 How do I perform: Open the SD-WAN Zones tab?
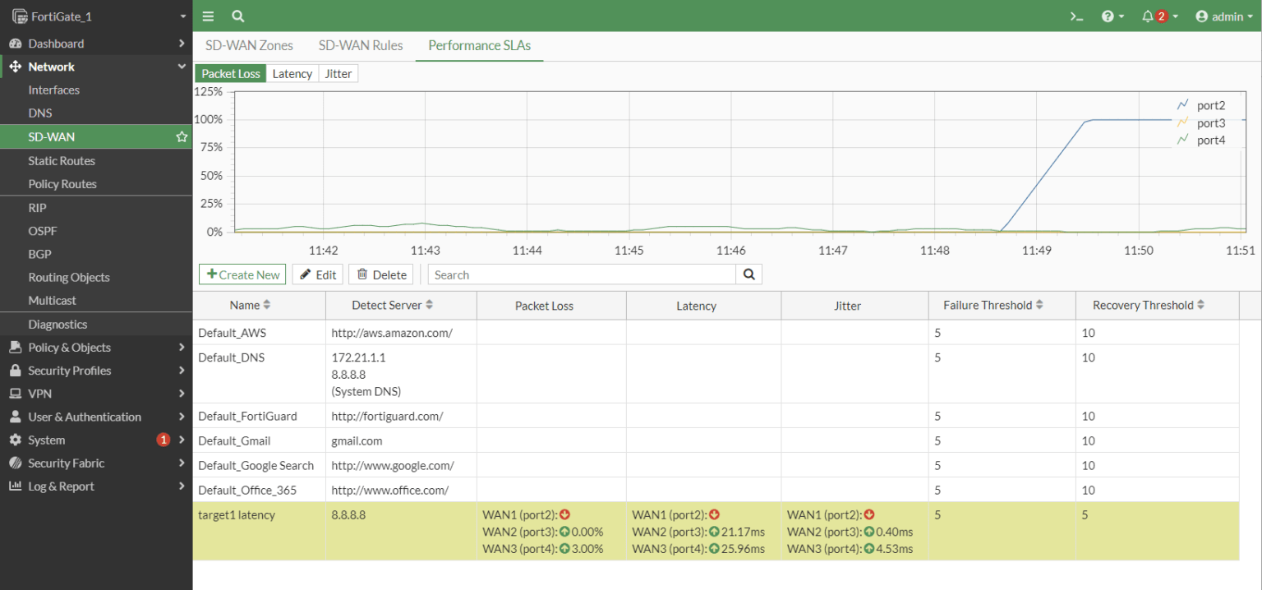[248, 45]
